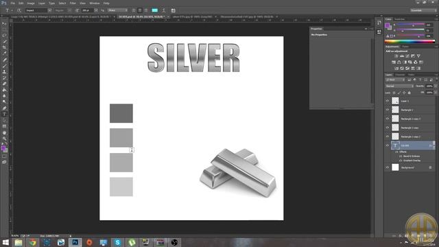Switch to the Channels tab
The width and height of the screenshot is (439, 247).
400,75
